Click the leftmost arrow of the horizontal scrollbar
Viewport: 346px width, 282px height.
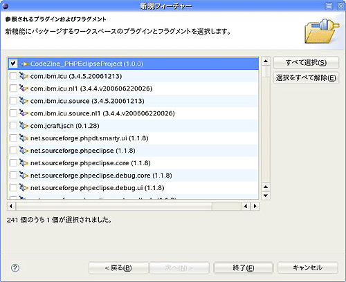click(11, 206)
